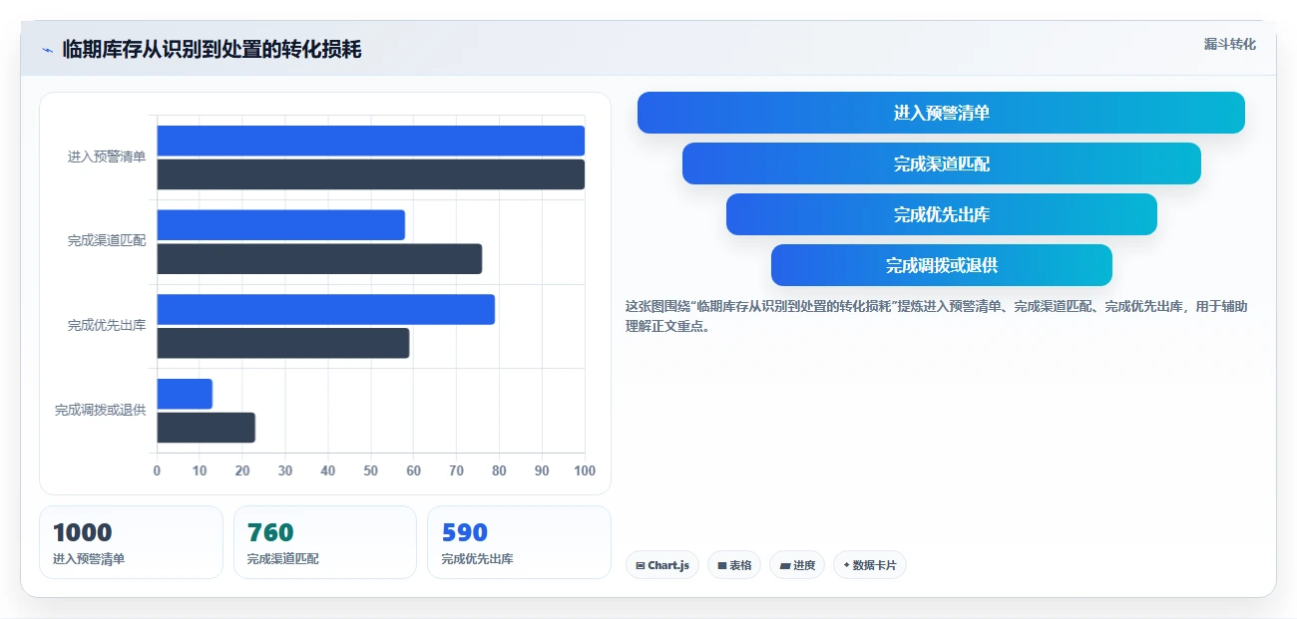This screenshot has height=619, width=1297.
Task: Click the 表格 tag
Action: click(734, 565)
